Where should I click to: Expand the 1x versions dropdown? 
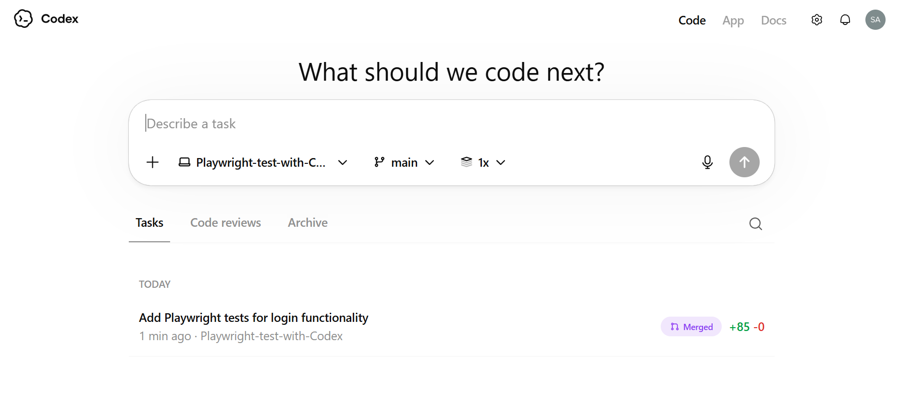(483, 162)
